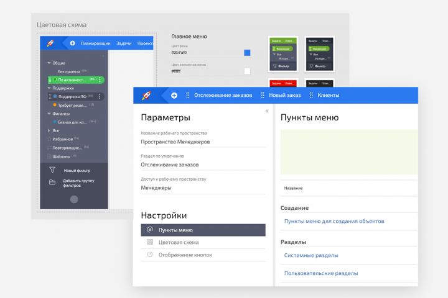Click the drag handle before Клиенты
Screen dimensions: 448x298
pos(311,95)
